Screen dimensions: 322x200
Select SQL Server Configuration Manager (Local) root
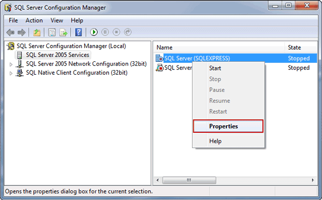(x=71, y=46)
